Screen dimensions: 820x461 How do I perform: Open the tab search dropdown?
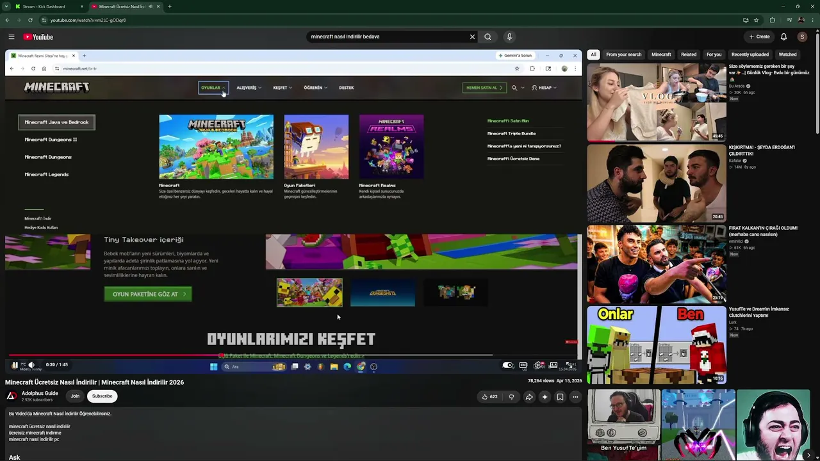tap(6, 6)
